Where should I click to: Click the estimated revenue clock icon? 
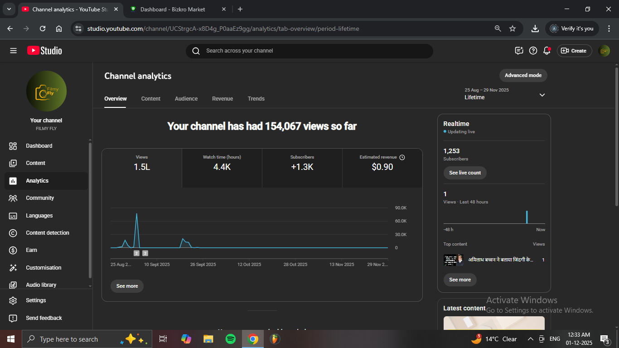[402, 157]
